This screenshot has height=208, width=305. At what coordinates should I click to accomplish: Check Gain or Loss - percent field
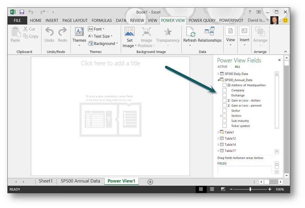tap(224, 105)
